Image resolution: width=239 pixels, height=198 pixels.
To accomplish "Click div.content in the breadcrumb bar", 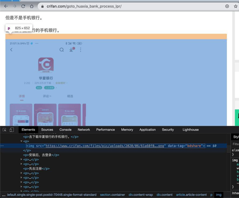I will click(165, 195).
